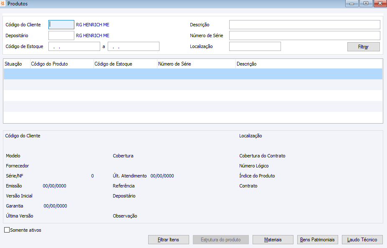387x248 pixels.
Task: Click the Filtrar button
Action: point(364,47)
